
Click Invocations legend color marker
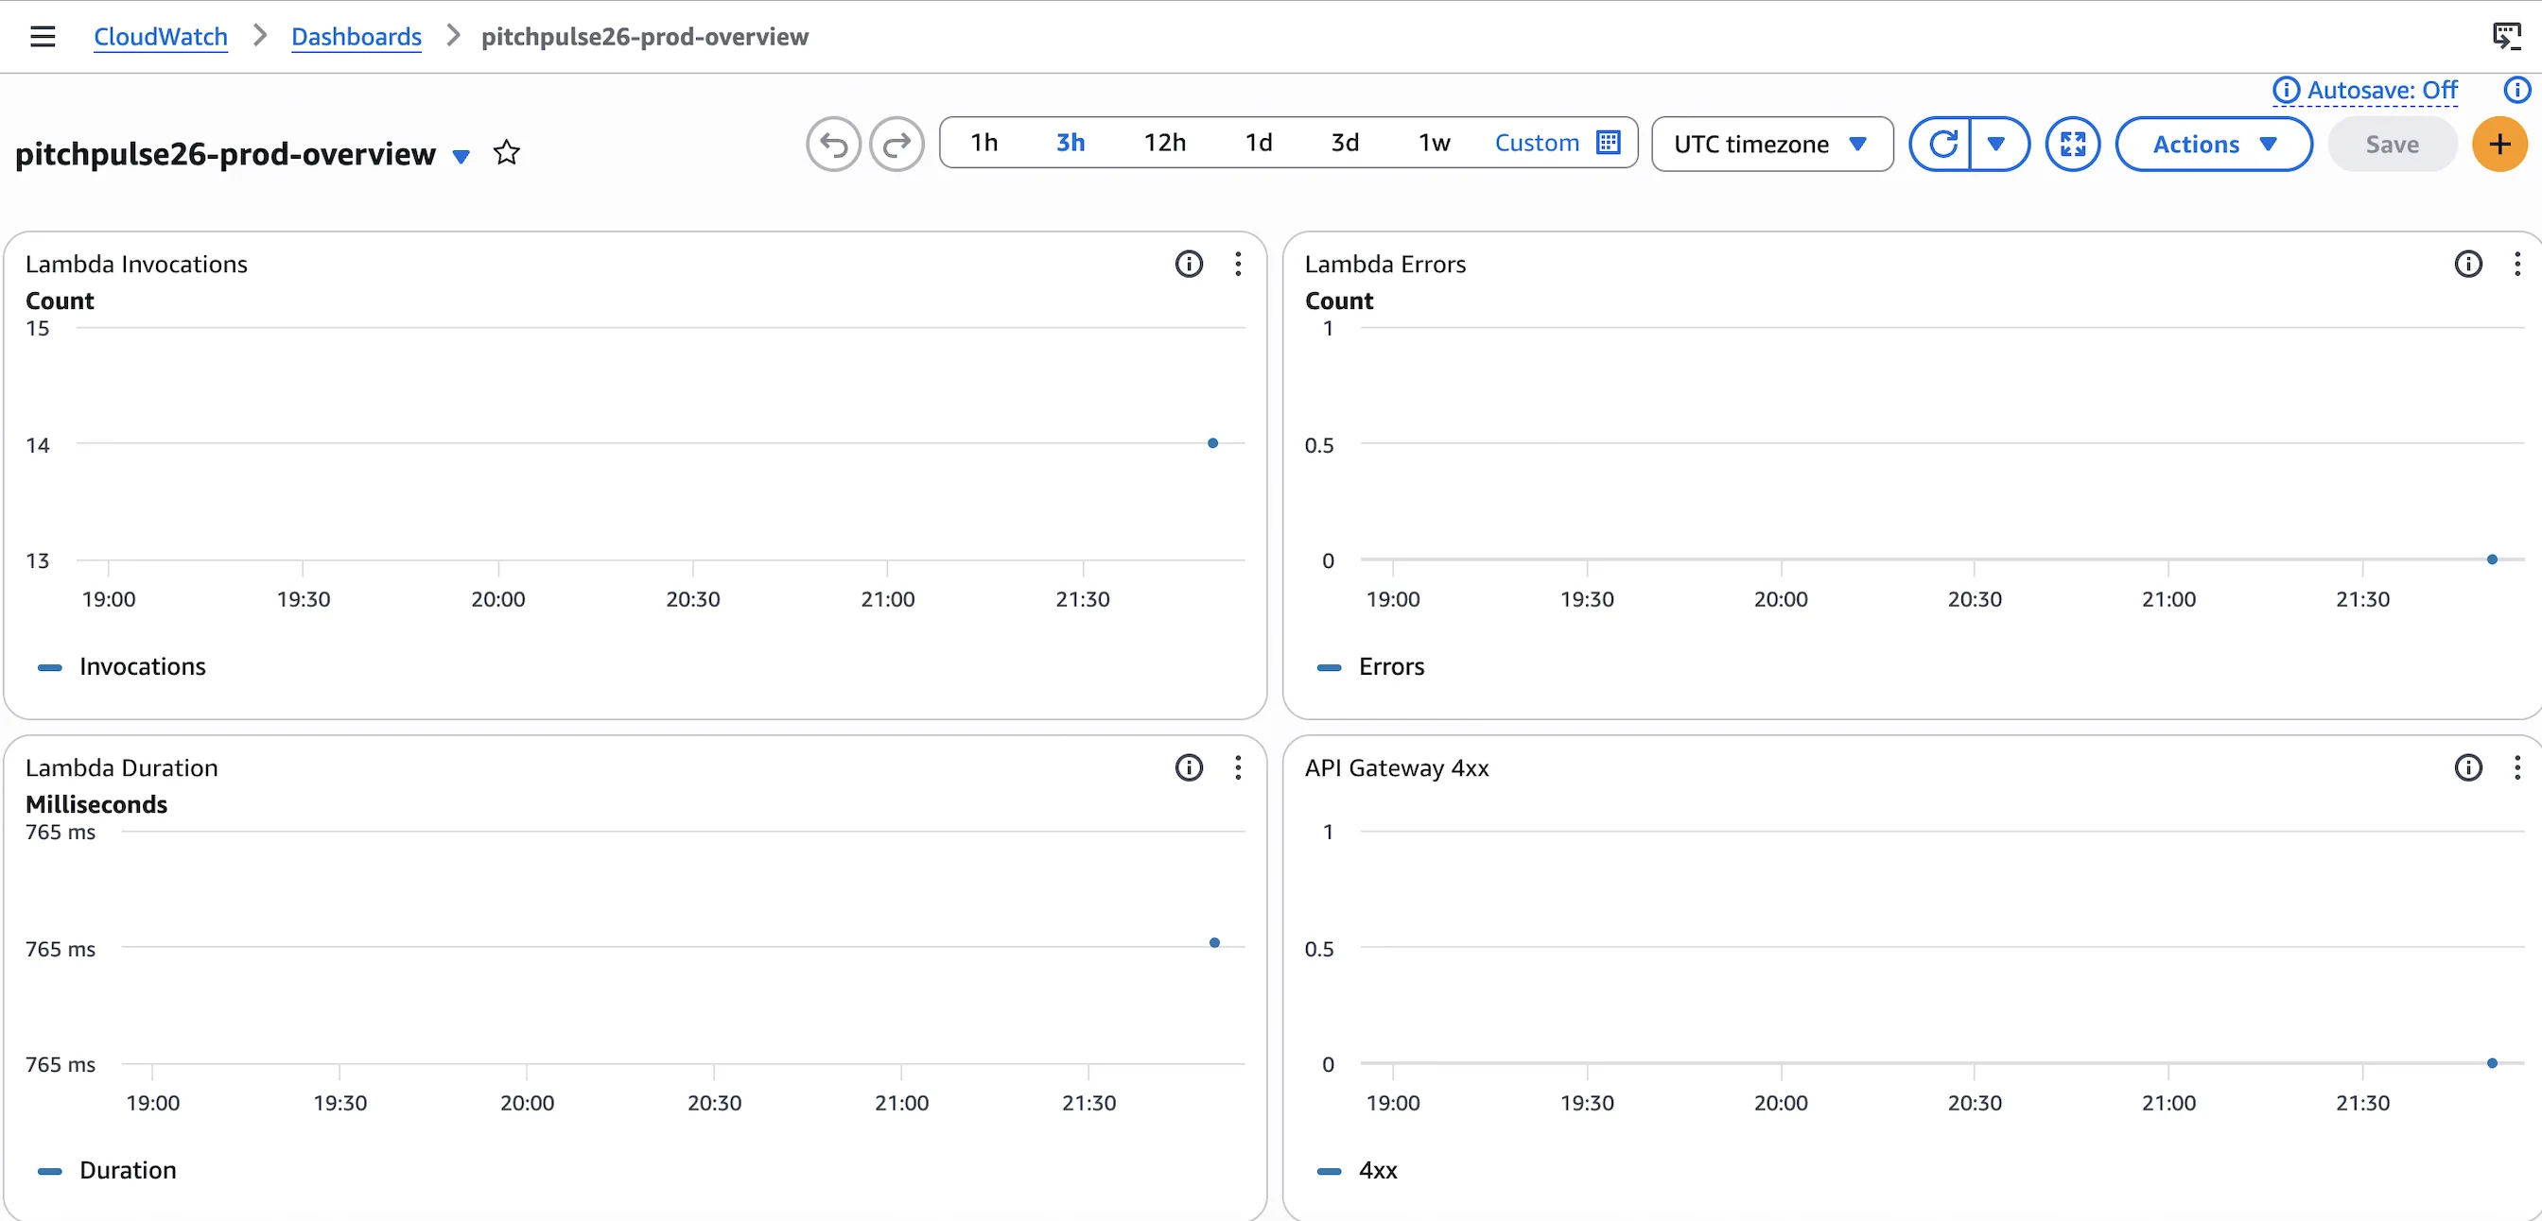[x=49, y=668]
